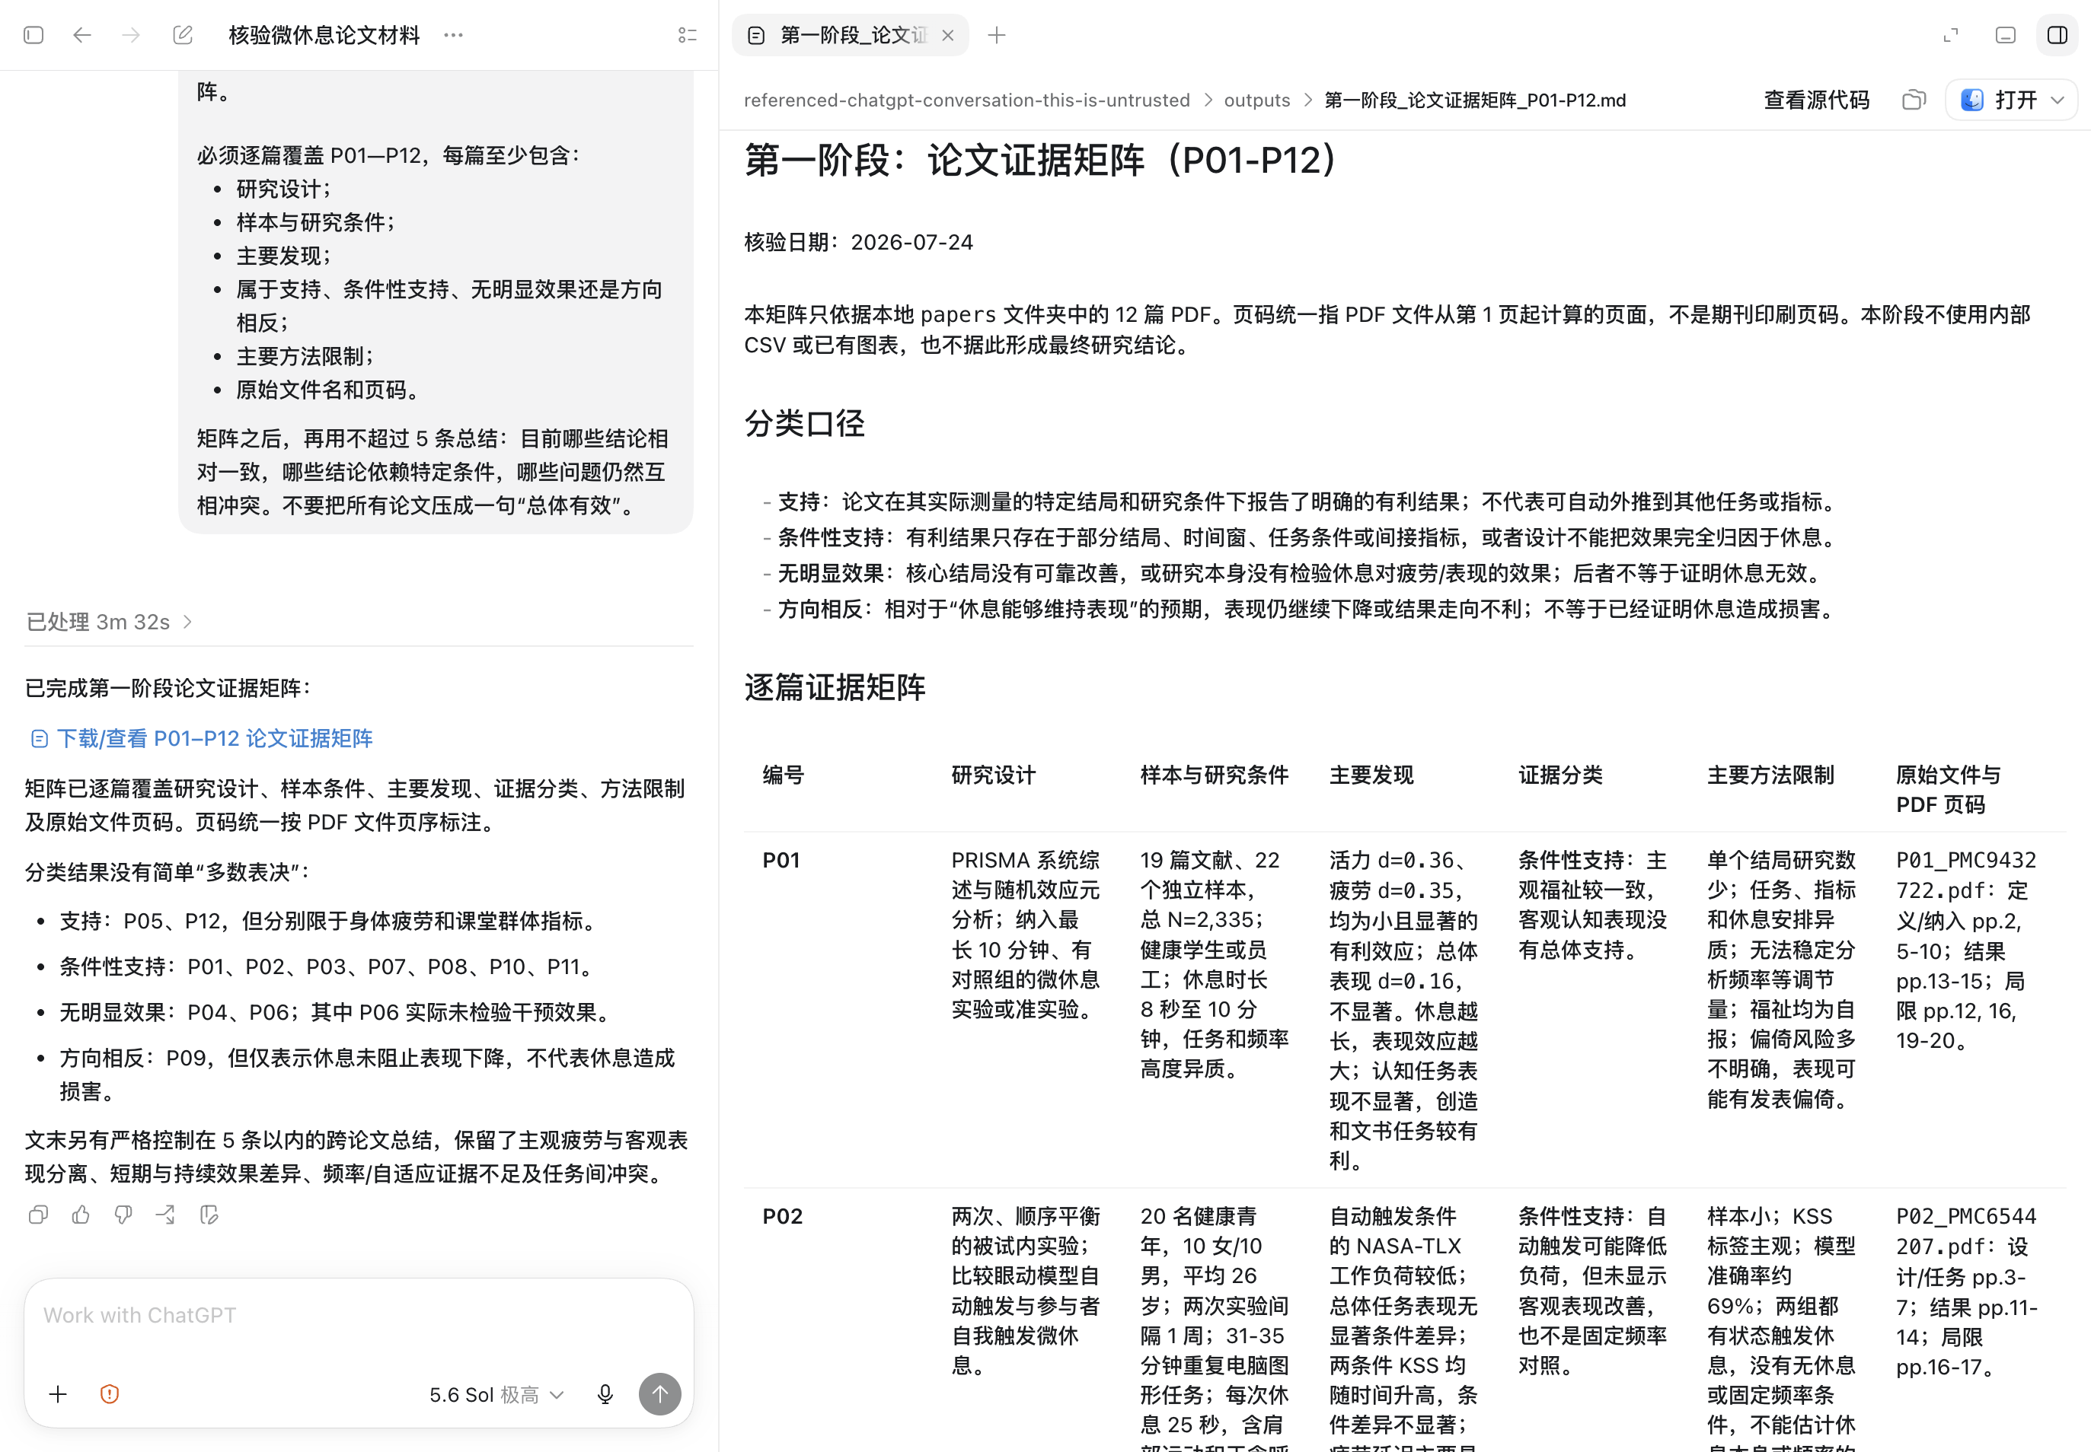Open the 5.6 Sol 极高 model selector
2091x1452 pixels.
point(496,1395)
